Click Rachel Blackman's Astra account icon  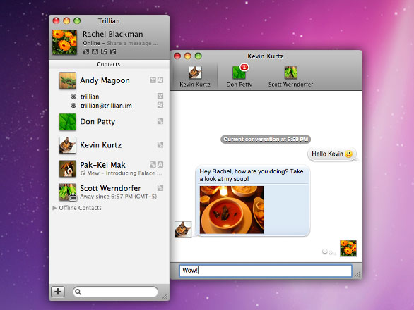tap(85, 51)
